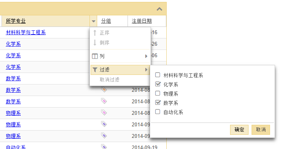Uncheck the 化学系 filter checkbox

pyautogui.click(x=158, y=84)
